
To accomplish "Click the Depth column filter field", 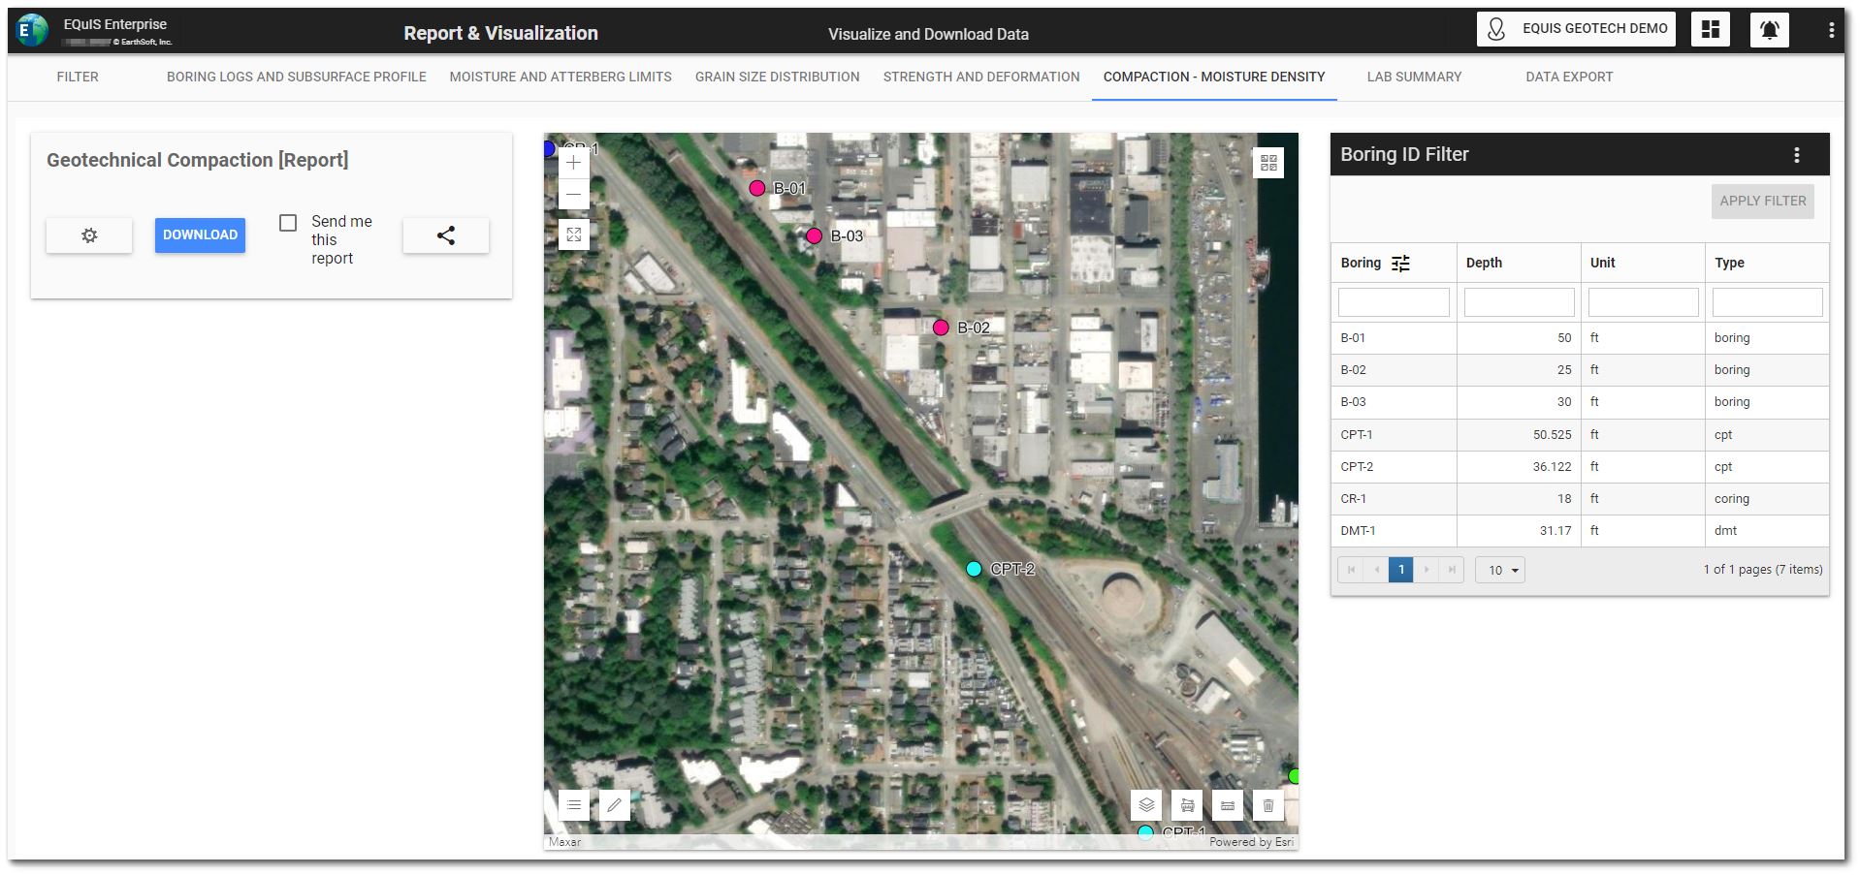I will [1519, 302].
